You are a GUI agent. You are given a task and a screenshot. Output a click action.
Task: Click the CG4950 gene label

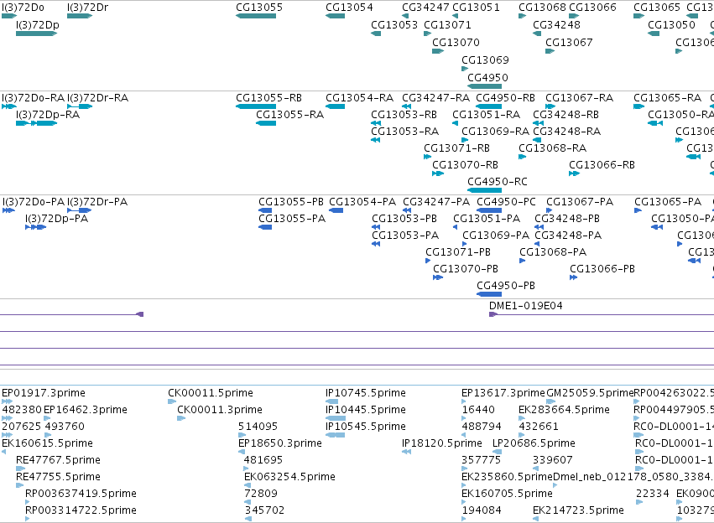[x=487, y=78]
